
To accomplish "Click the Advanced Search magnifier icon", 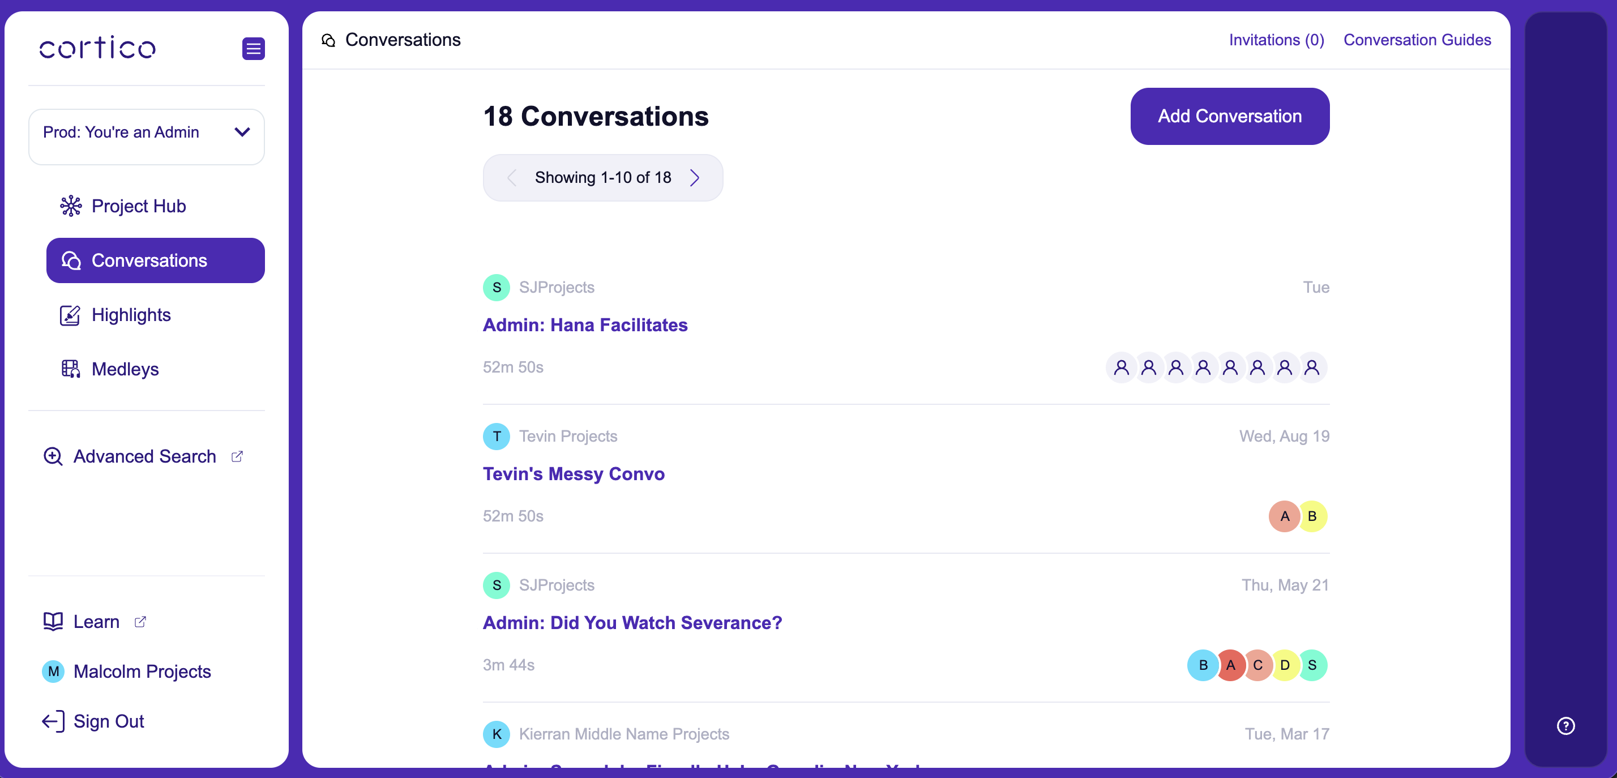I will coord(53,456).
